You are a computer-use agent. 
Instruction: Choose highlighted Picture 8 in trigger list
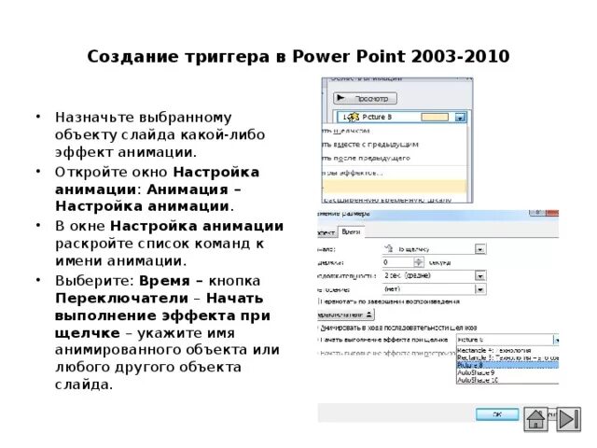[507, 365]
